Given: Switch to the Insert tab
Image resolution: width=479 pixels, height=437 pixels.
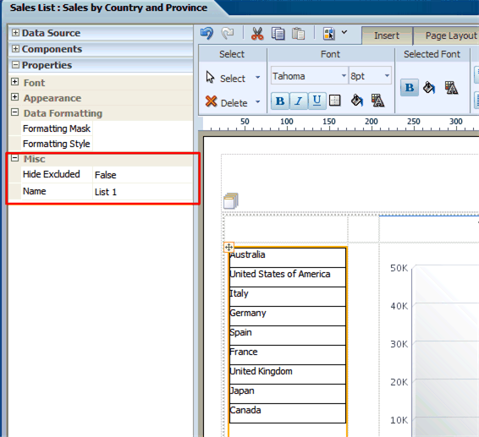Looking at the screenshot, I should 387,36.
